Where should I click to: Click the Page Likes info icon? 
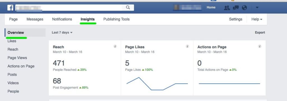pos(188,46)
